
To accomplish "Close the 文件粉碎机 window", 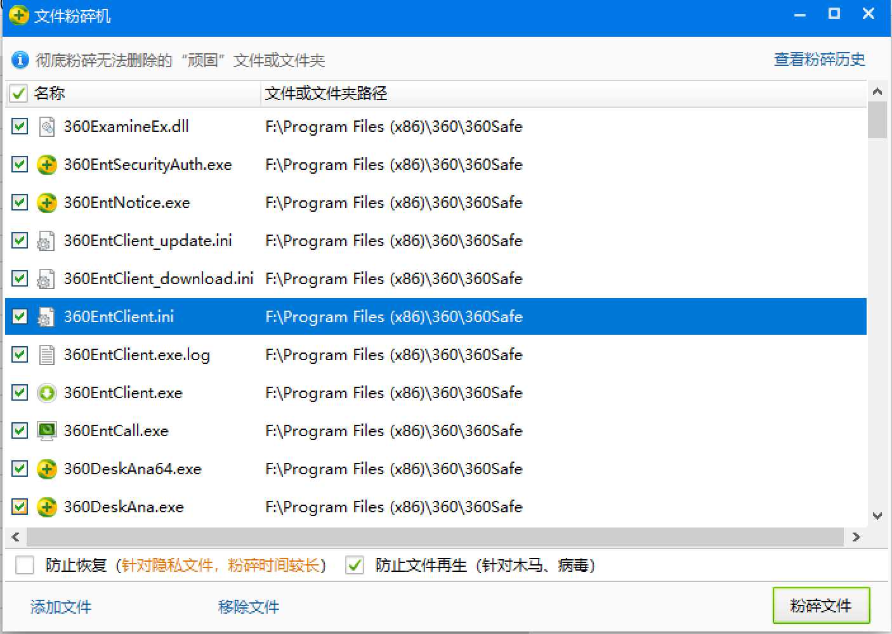I will (869, 13).
